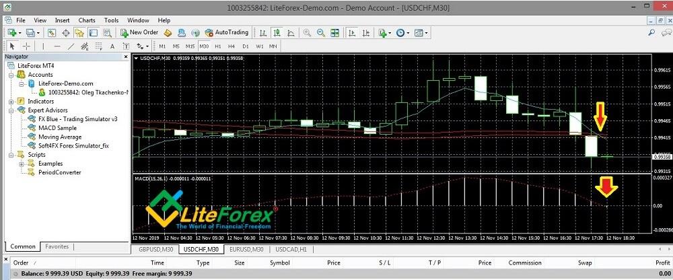Select the text 'A' drawing tool
This screenshot has width=673, height=280.
coord(112,46)
